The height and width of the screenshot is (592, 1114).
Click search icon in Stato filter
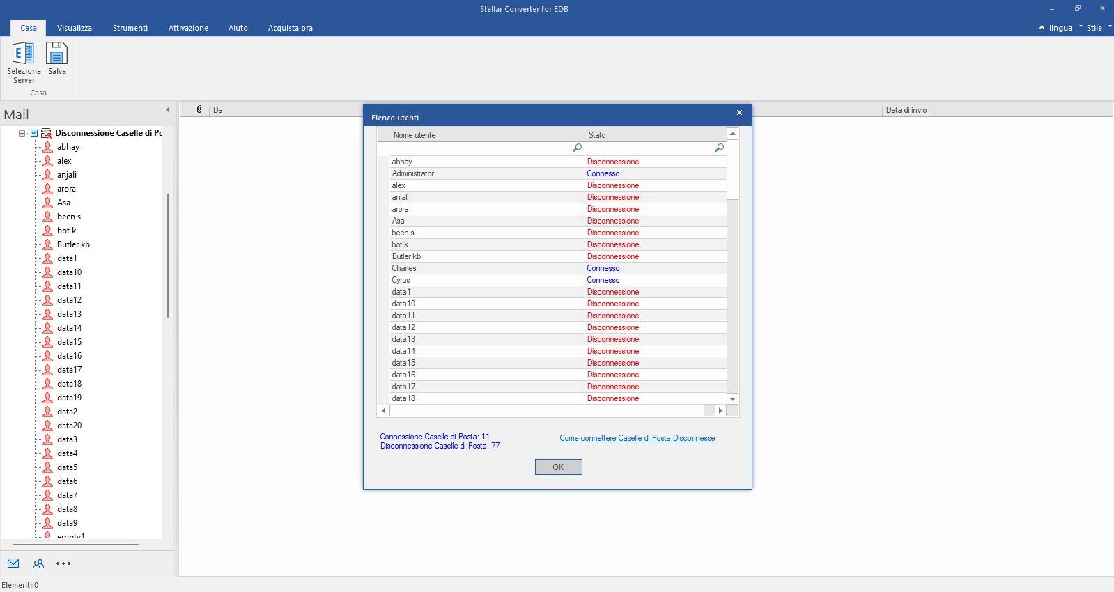tap(719, 148)
